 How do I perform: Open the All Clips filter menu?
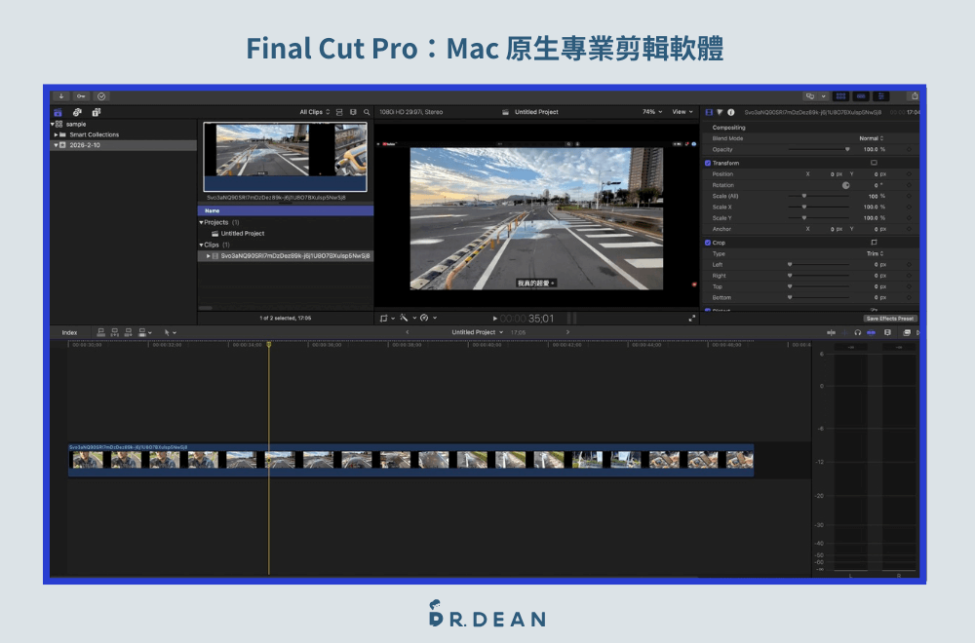[315, 112]
